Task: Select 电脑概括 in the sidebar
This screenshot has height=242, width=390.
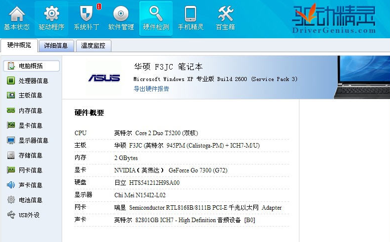Action: point(31,66)
